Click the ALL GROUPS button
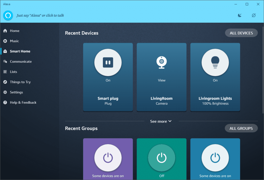 tap(241, 128)
